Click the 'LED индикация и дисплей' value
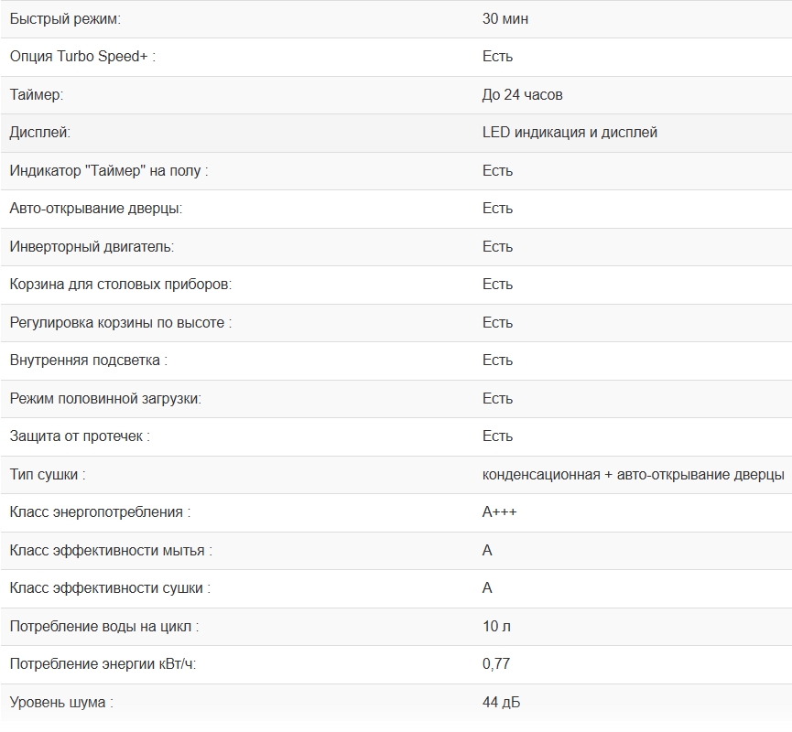 pyautogui.click(x=570, y=133)
